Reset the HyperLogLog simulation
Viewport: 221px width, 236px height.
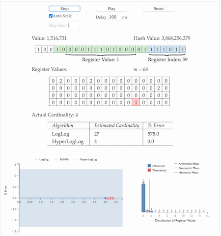pyautogui.click(x=159, y=9)
